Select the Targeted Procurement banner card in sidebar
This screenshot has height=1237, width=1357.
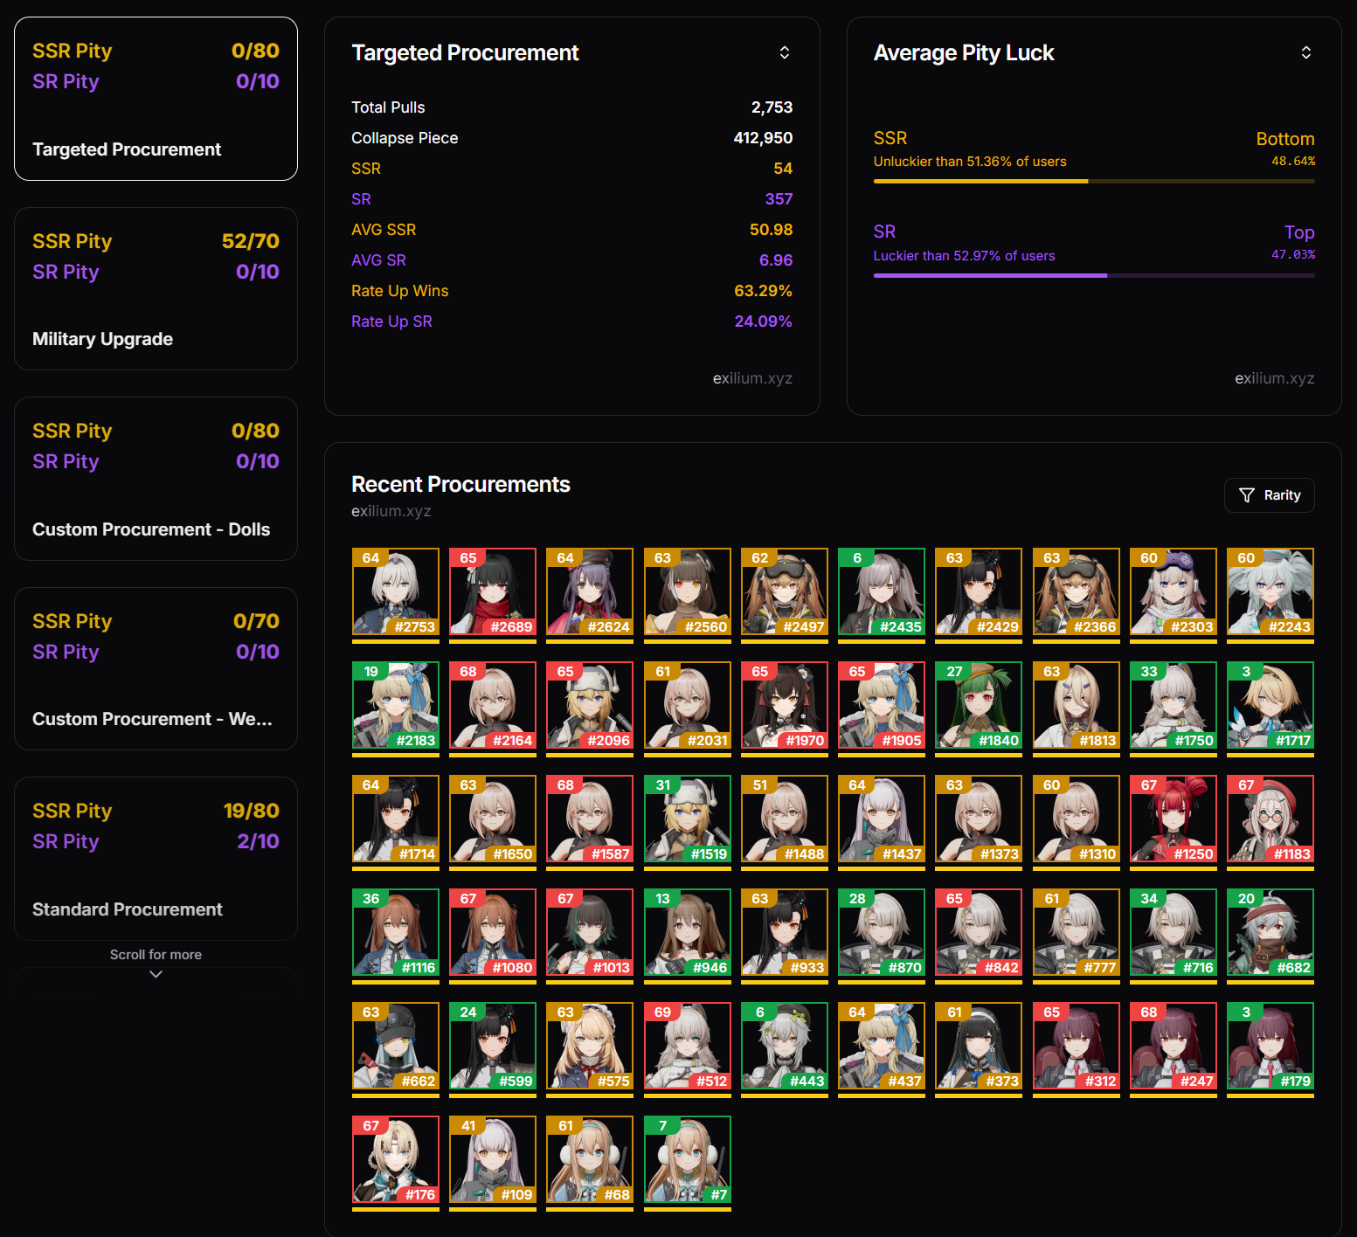coord(156,99)
